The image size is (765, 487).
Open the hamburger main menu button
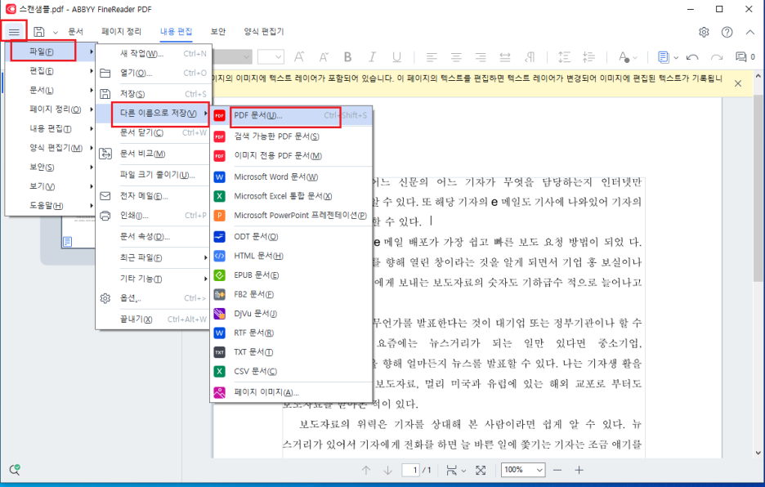14,32
